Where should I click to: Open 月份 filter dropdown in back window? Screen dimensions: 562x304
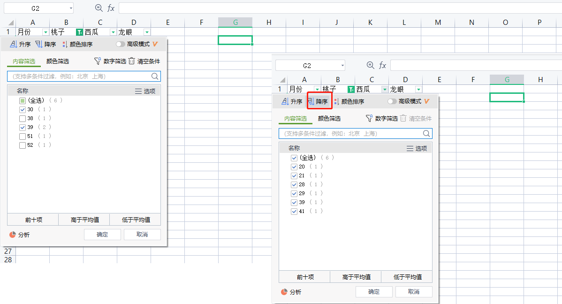click(46, 32)
